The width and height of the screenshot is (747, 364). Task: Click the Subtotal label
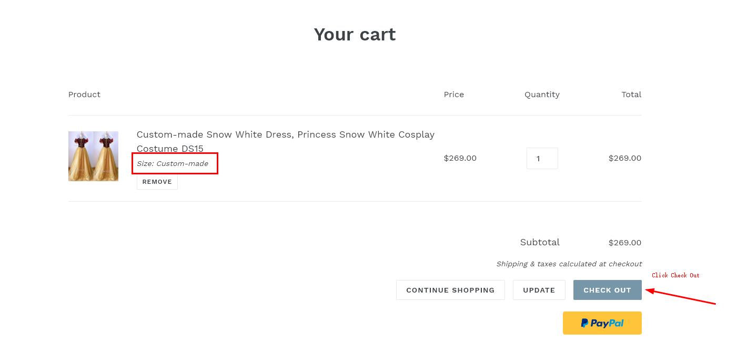tap(539, 242)
